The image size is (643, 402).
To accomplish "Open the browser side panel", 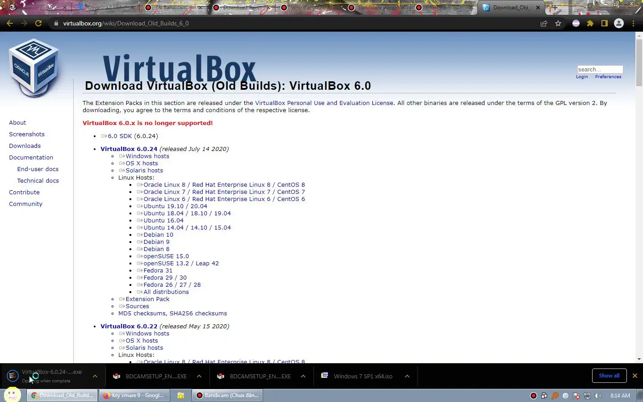I will coord(605,23).
